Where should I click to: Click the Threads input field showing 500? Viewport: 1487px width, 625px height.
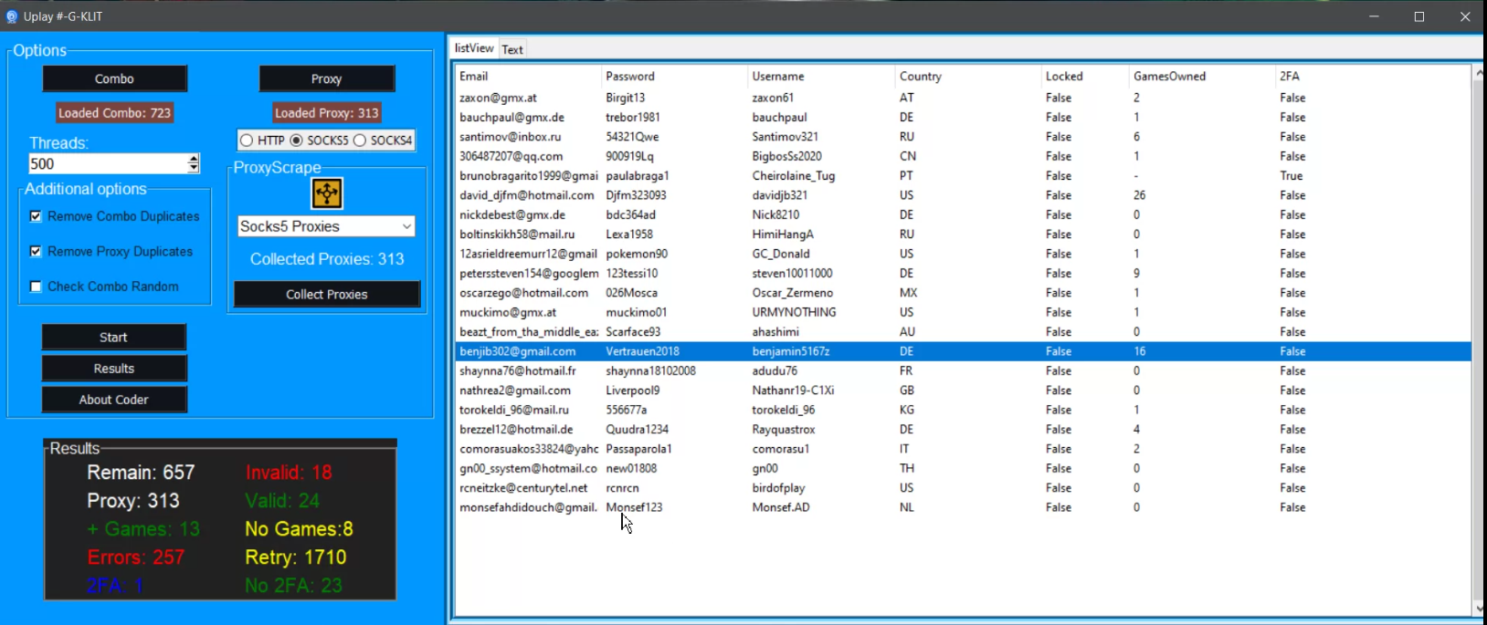(x=108, y=163)
